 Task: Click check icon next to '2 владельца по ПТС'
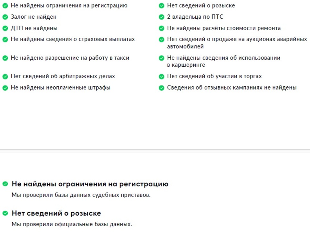pyautogui.click(x=161, y=17)
